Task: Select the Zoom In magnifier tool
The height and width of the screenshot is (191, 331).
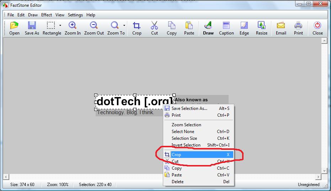Action: [x=73, y=26]
